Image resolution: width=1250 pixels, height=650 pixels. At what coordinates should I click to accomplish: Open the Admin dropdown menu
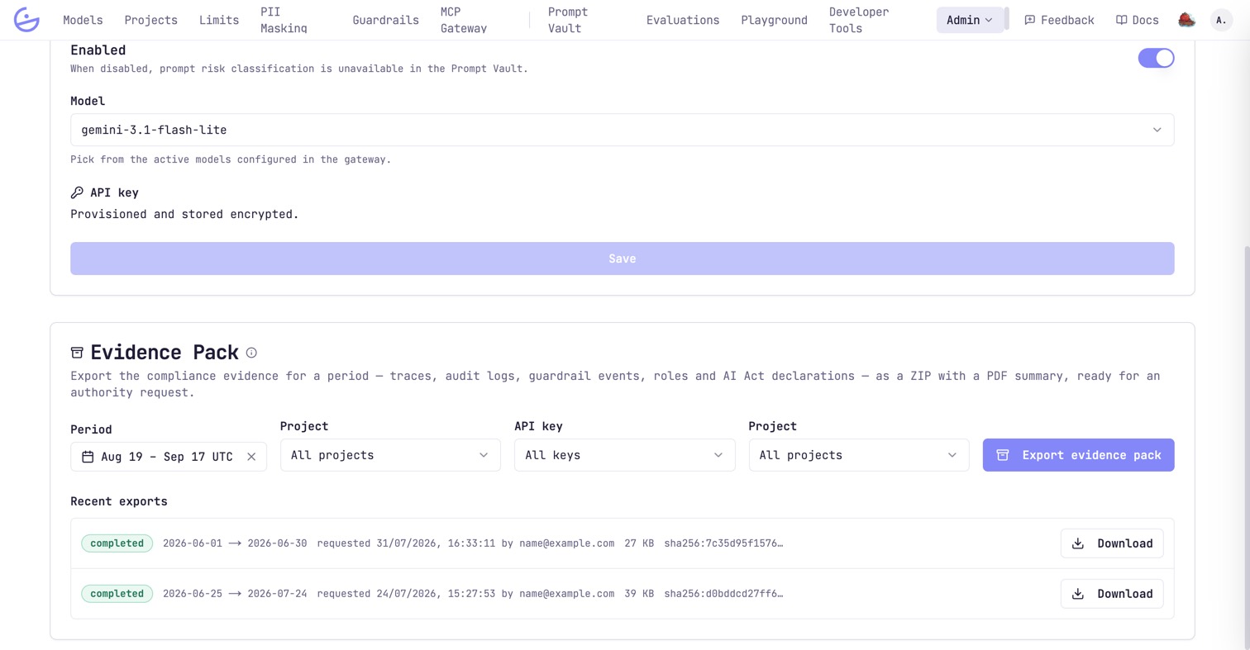(970, 20)
